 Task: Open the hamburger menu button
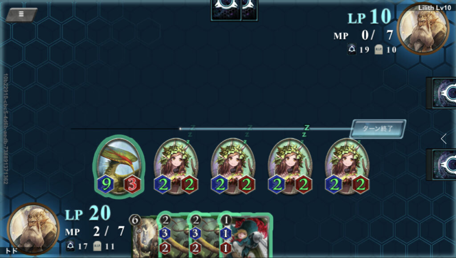point(21,14)
